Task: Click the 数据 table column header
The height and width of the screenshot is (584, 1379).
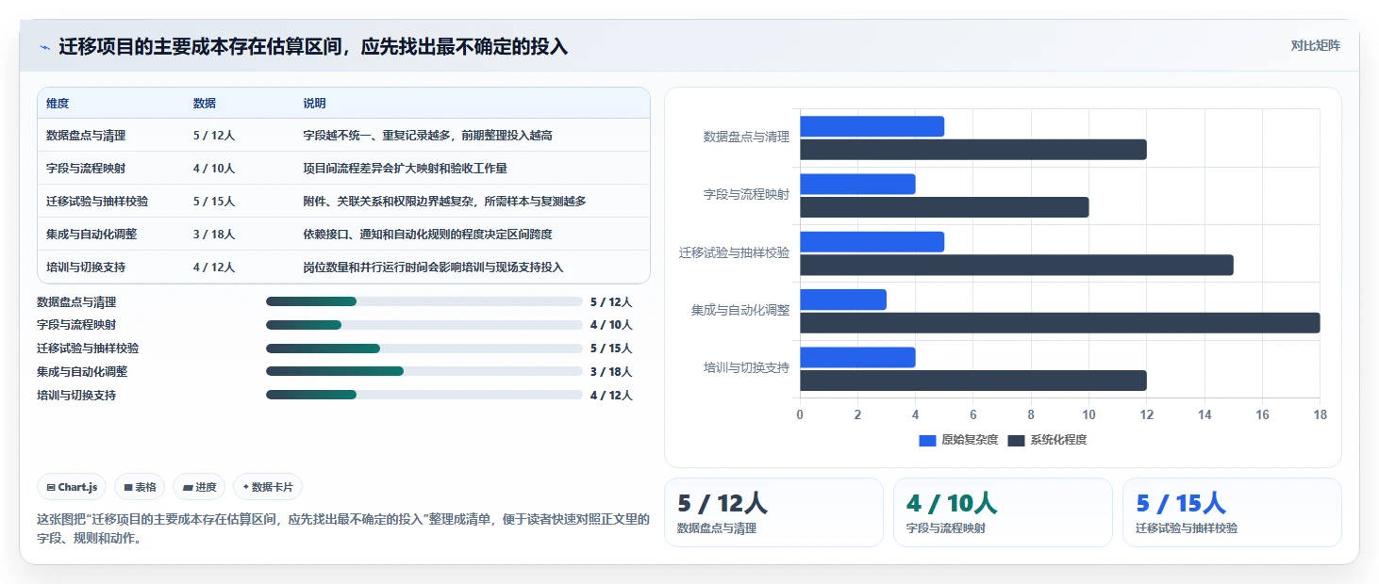Action: 205,104
